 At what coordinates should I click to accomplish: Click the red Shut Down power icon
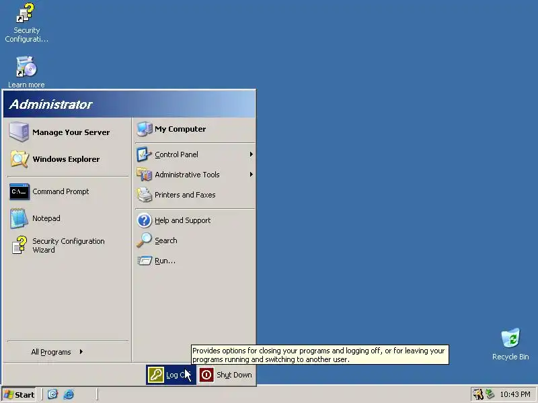point(206,375)
